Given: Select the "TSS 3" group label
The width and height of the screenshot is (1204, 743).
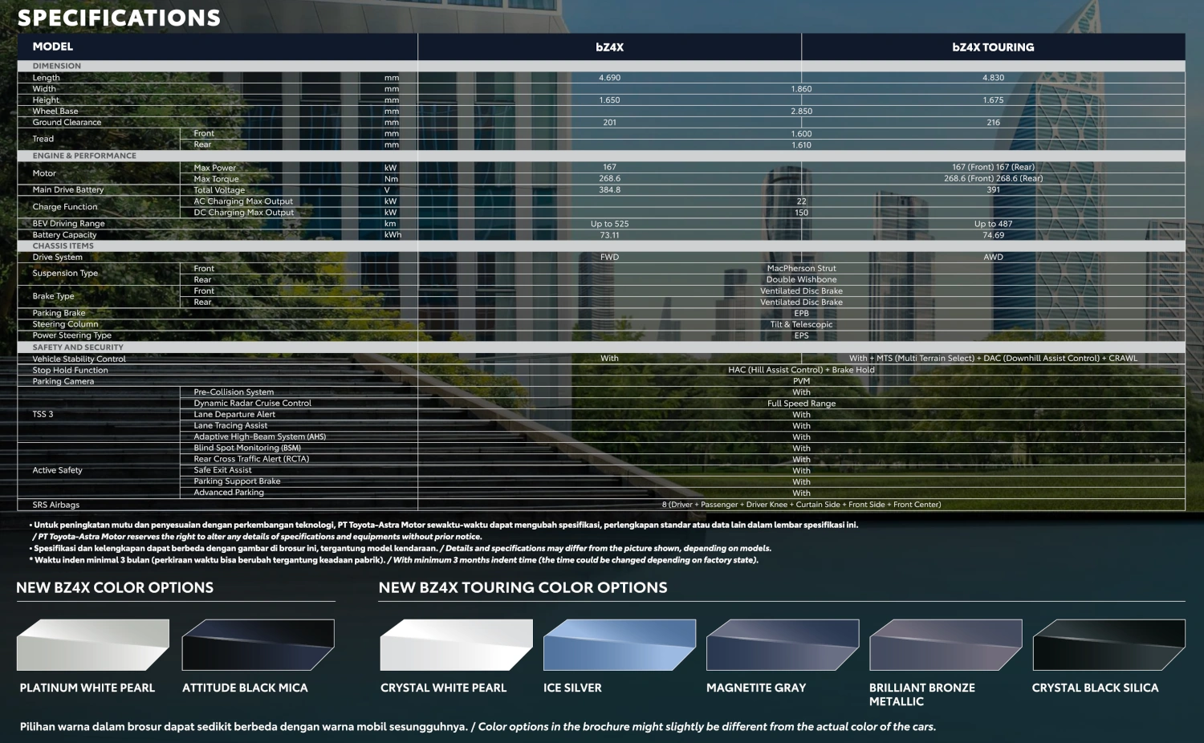Looking at the screenshot, I should tap(43, 414).
